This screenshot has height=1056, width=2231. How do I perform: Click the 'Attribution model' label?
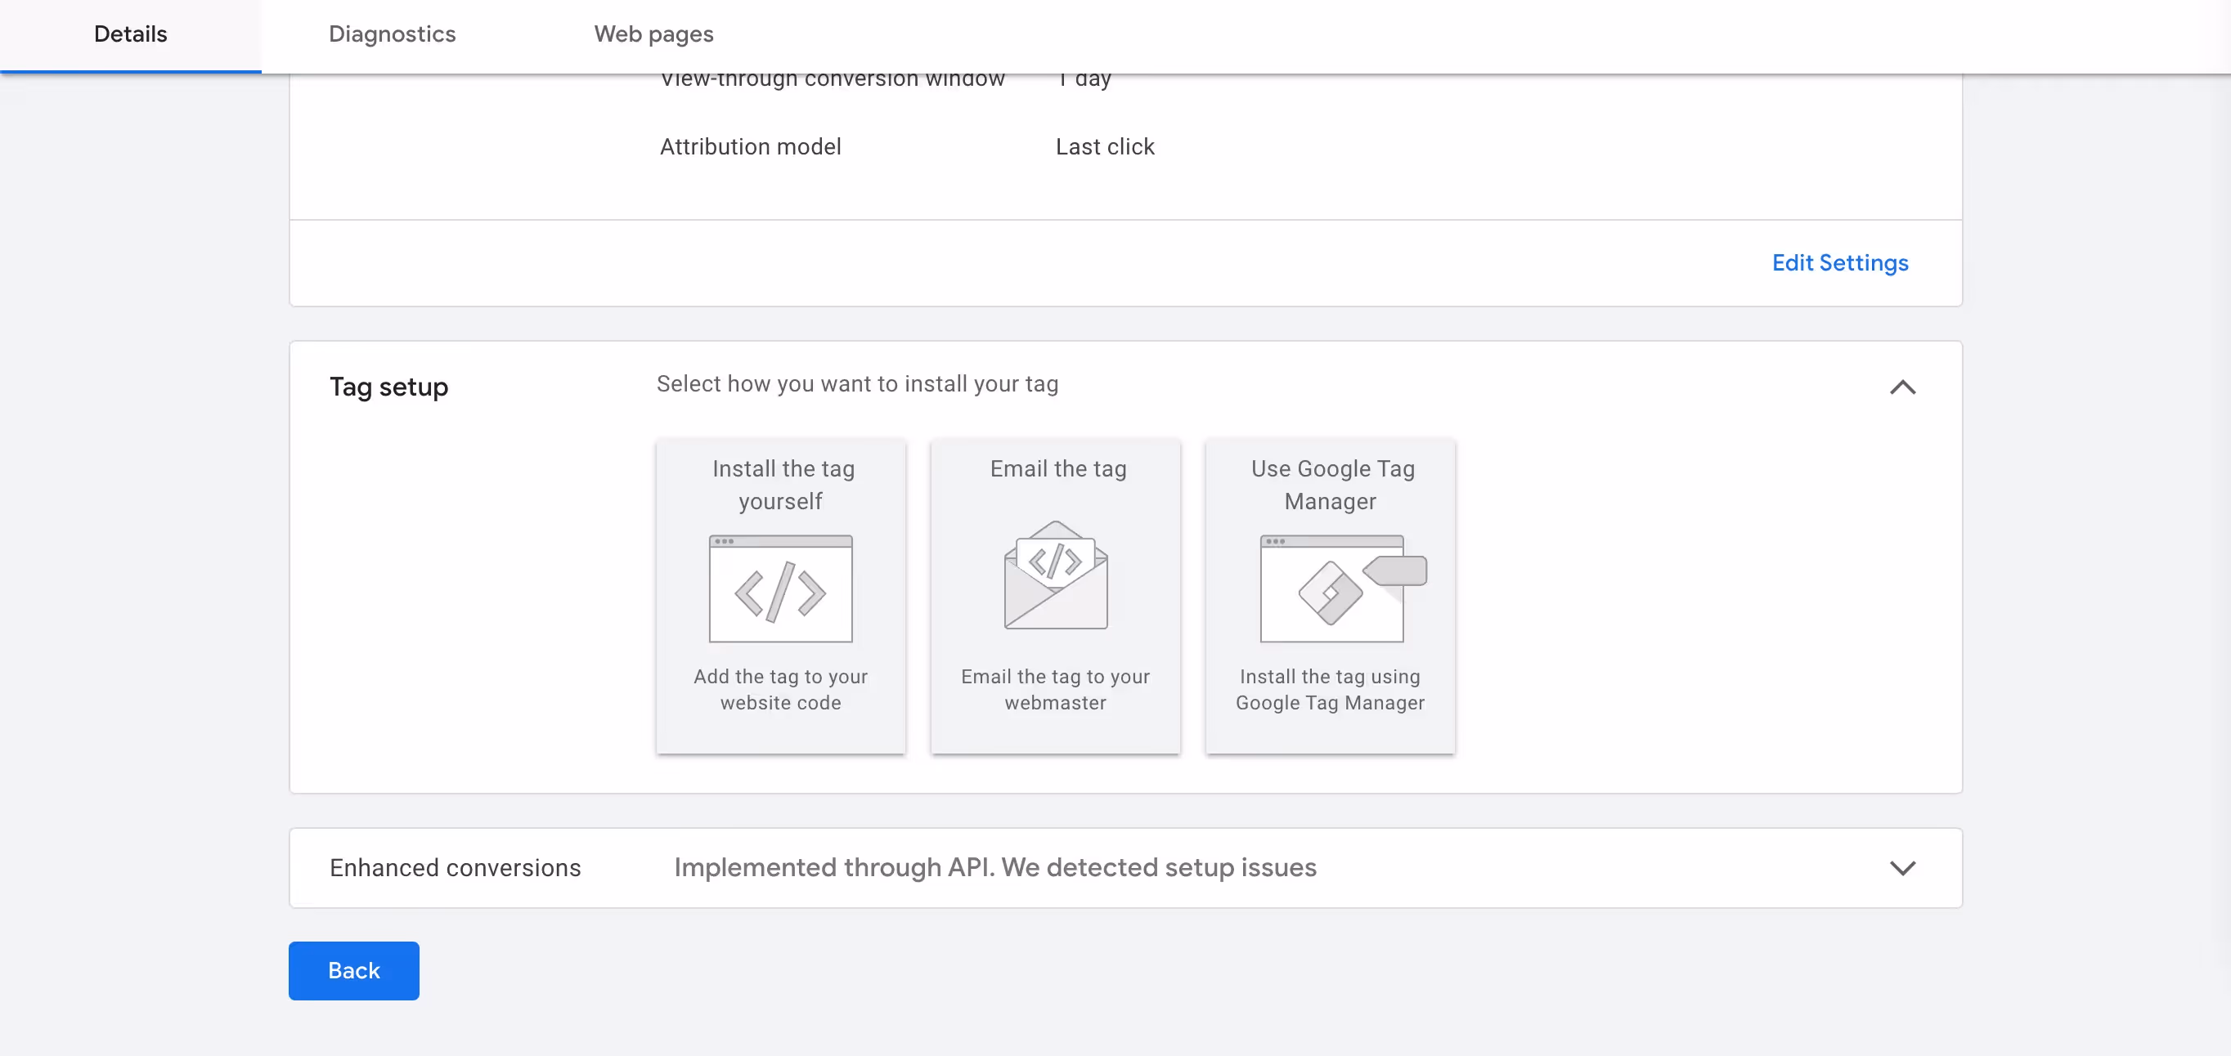click(750, 147)
